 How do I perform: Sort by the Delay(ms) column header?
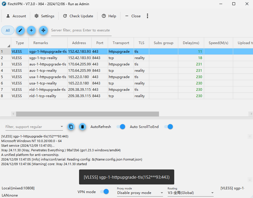tap(191, 43)
